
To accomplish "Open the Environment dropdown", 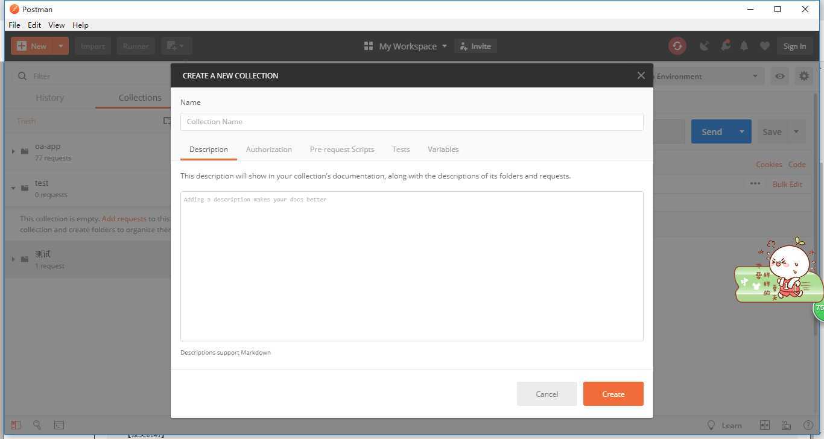I will coord(709,76).
